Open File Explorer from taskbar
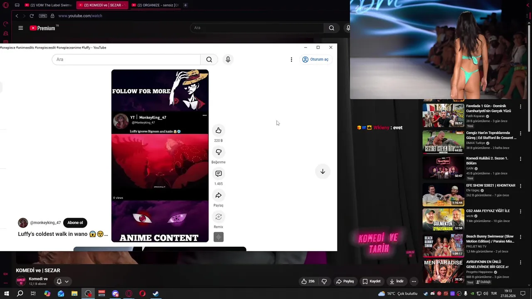 74,294
